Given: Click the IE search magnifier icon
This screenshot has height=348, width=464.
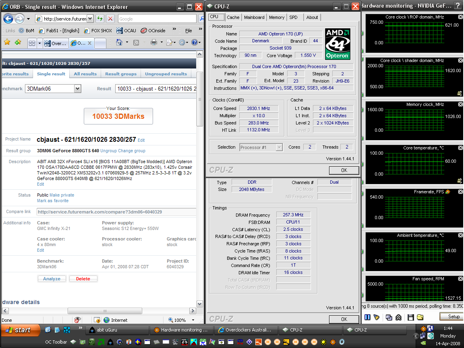Looking at the screenshot, I should pos(201,19).
